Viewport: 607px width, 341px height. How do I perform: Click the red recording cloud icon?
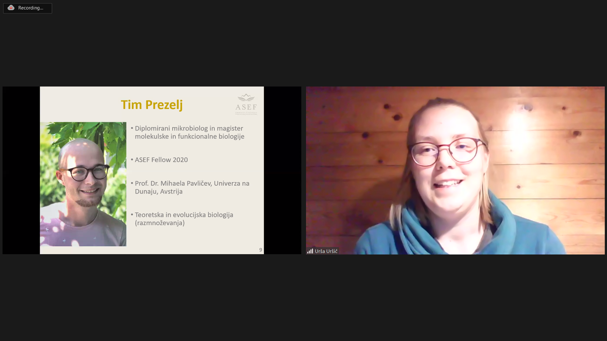(11, 8)
